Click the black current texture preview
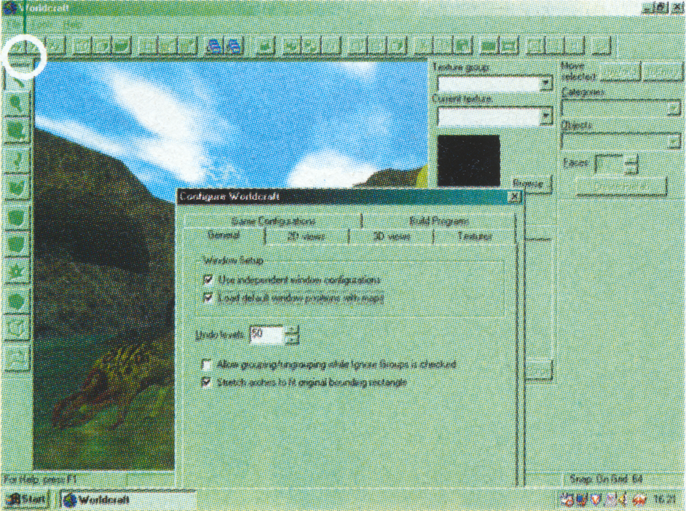Viewport: 686px width, 511px height. coord(468,160)
